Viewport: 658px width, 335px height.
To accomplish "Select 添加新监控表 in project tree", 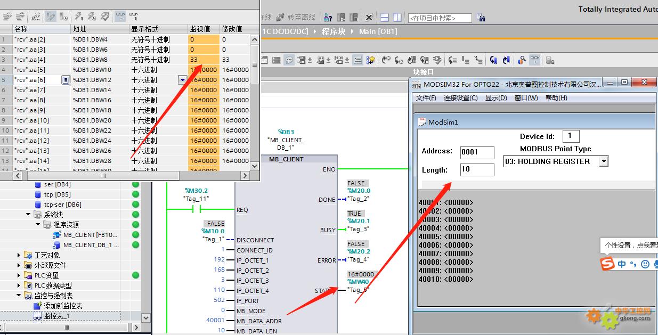I will click(63, 306).
